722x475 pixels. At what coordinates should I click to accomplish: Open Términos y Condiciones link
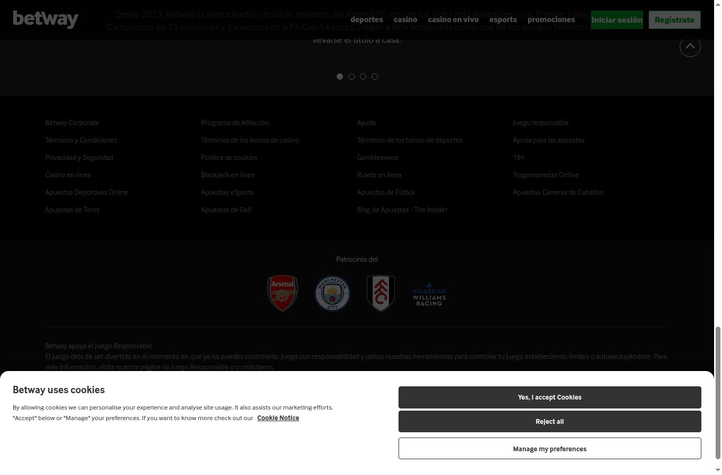pos(81,140)
